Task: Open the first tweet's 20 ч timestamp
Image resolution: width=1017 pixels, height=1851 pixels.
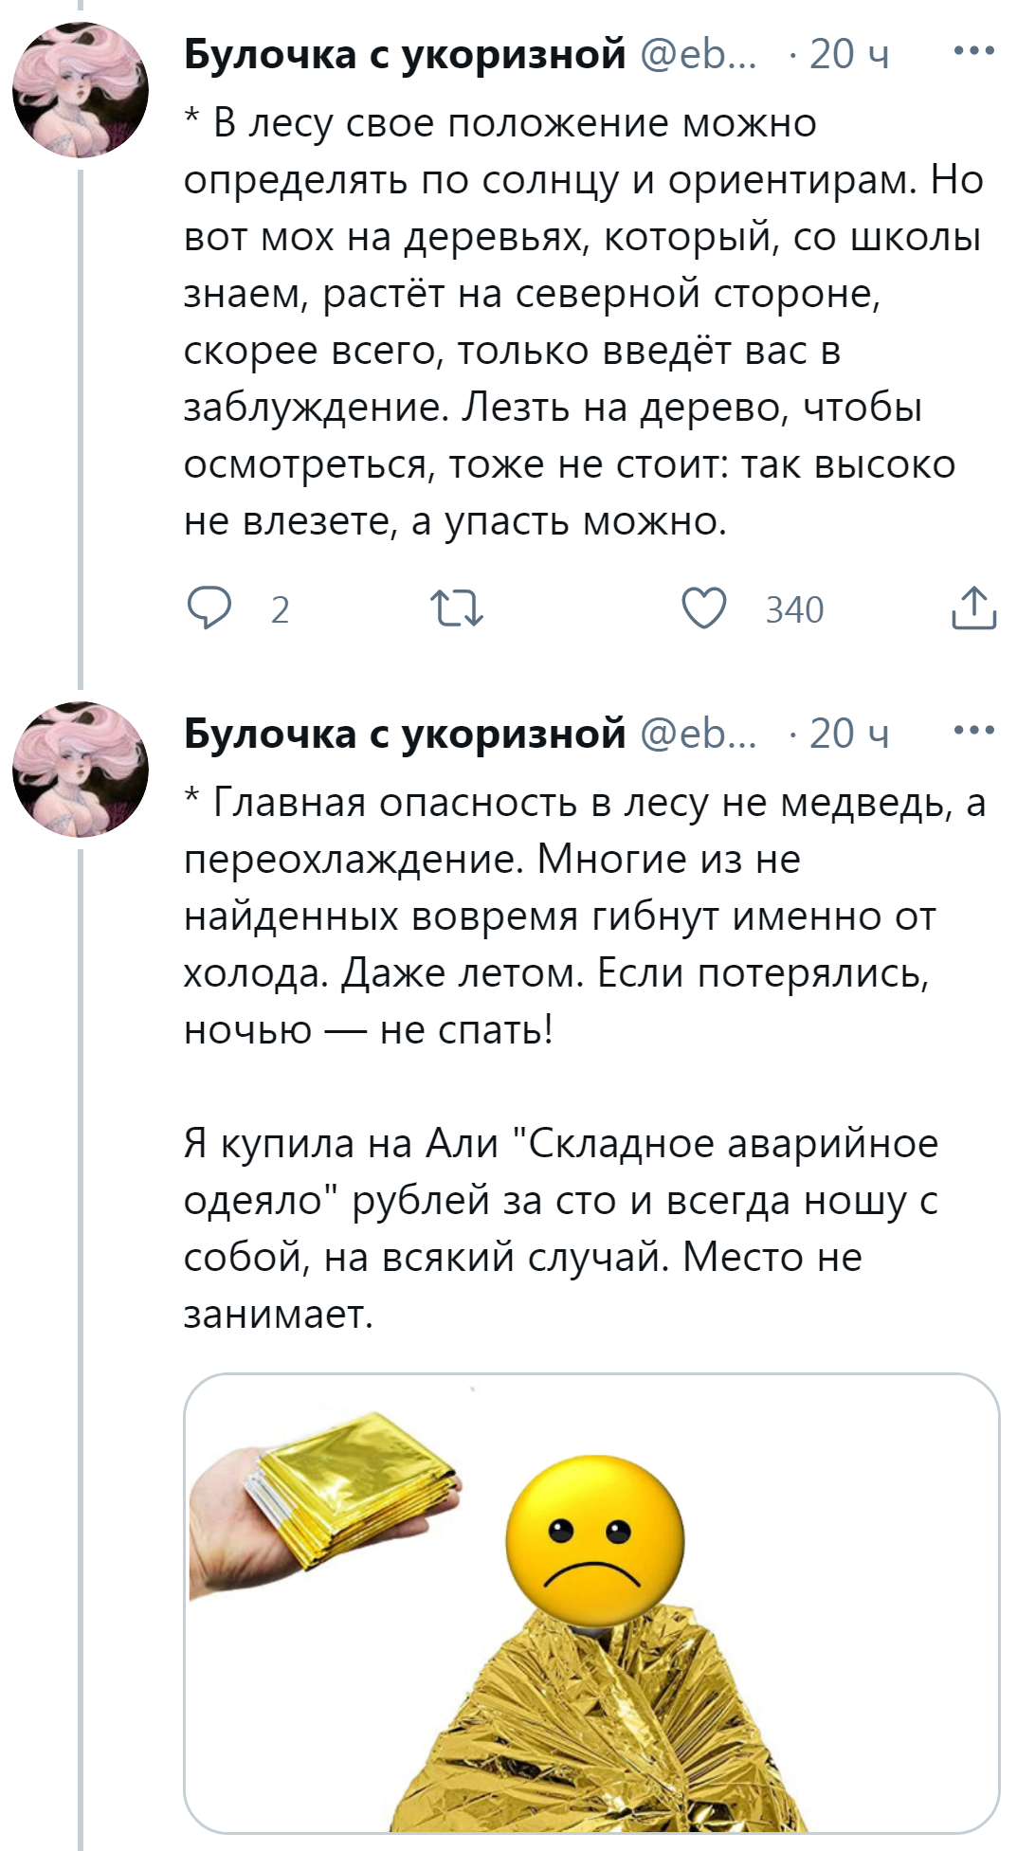Action: click(x=849, y=54)
